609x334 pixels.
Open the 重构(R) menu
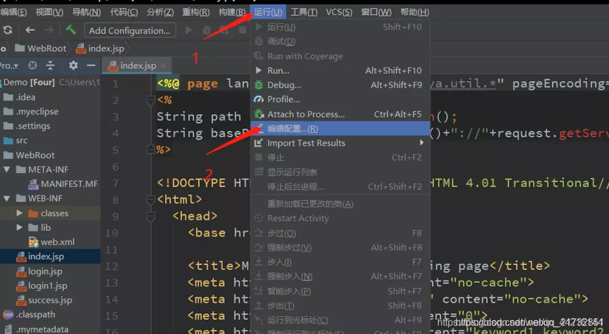[195, 12]
